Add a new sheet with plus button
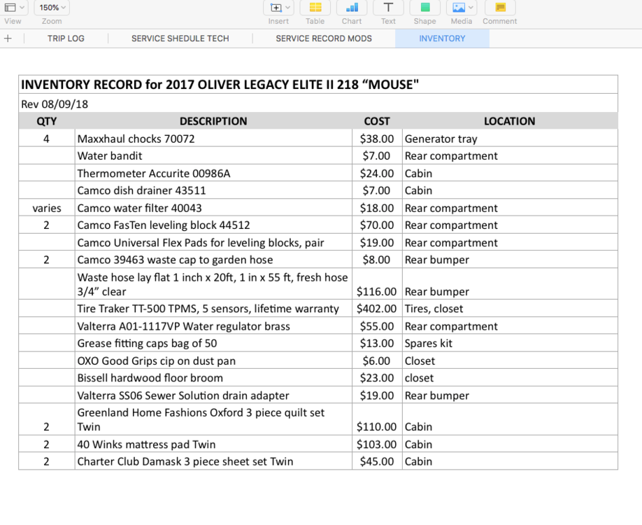 (8, 38)
